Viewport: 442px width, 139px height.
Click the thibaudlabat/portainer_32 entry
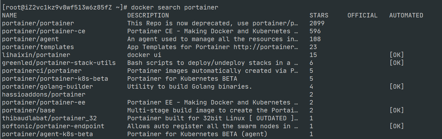(49, 118)
